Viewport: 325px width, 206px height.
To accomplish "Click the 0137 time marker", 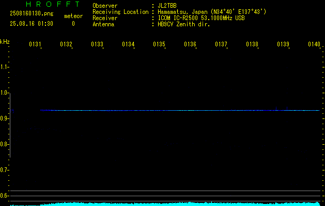I will 221,44.
